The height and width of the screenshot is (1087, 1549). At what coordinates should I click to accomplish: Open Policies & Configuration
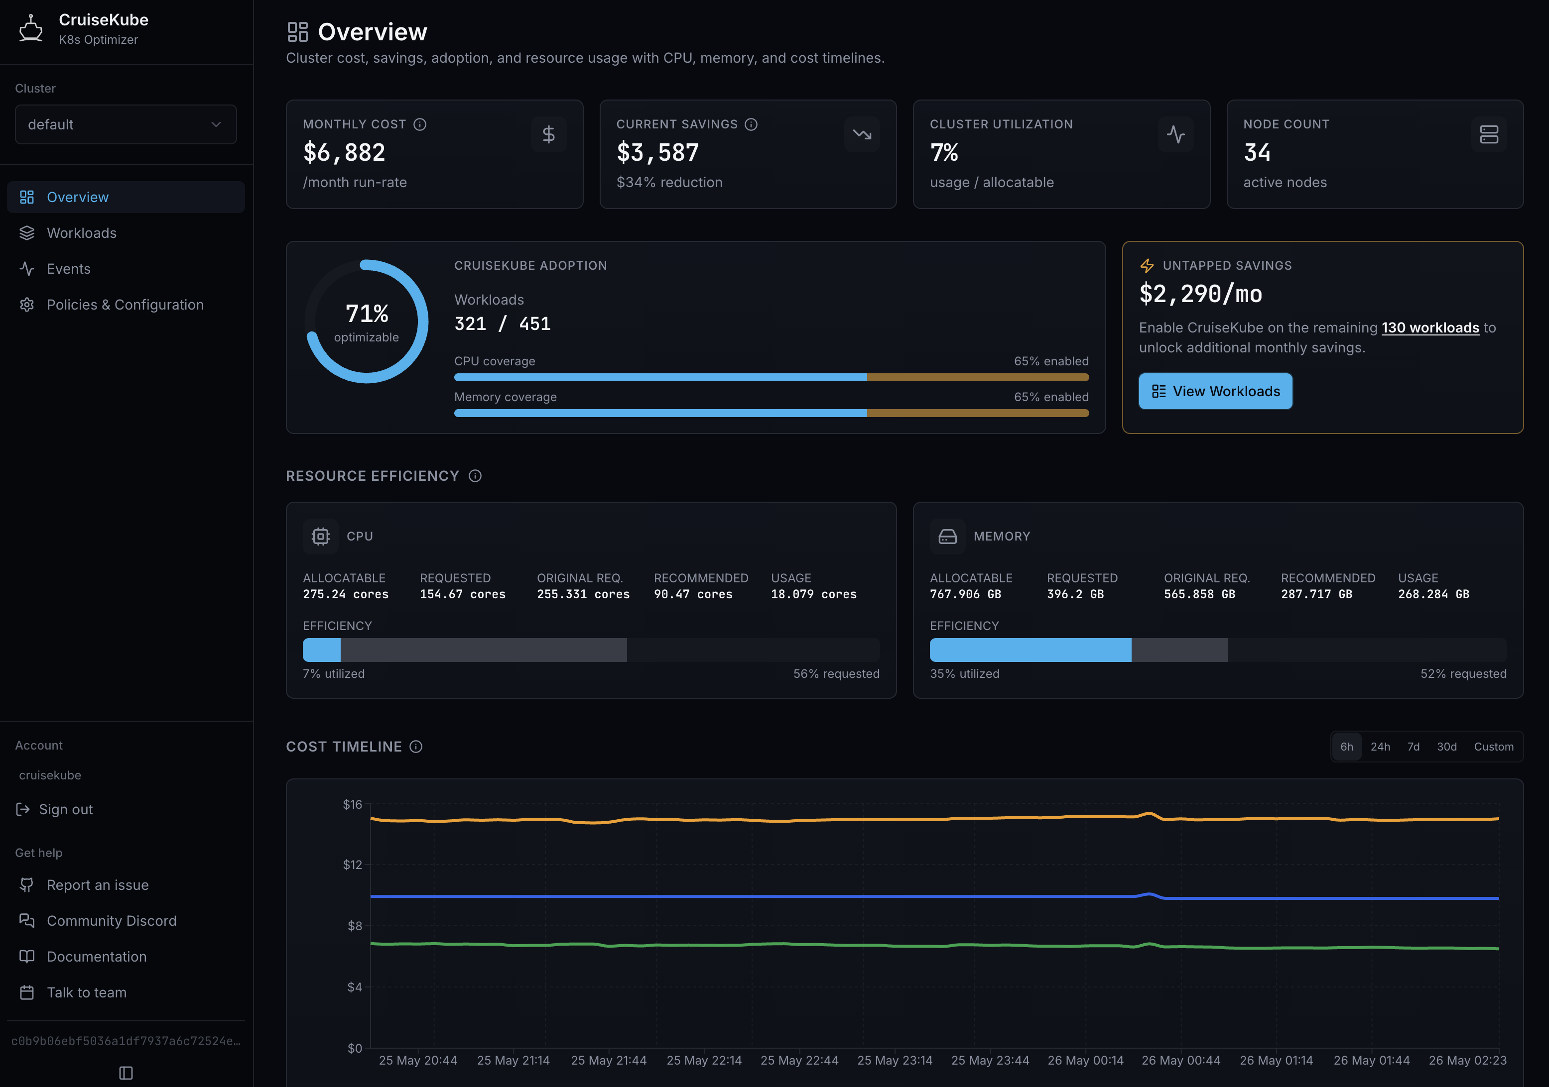[126, 304]
